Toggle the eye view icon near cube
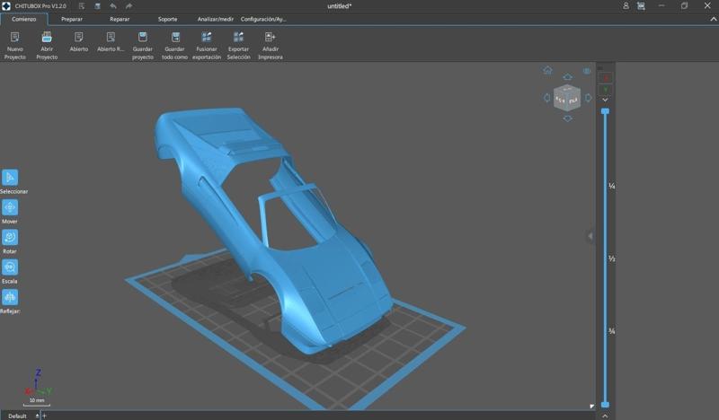Screen dimensions: 719x420 [x=587, y=71]
